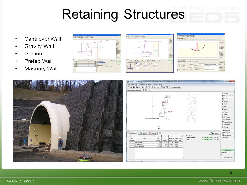The height and width of the screenshot is (185, 247).
Task: Open Material in the side panel
Action: (x=225, y=99)
